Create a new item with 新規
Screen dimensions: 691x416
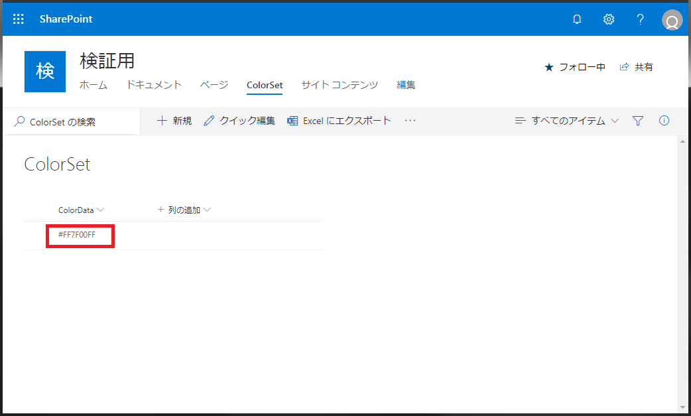pos(174,121)
